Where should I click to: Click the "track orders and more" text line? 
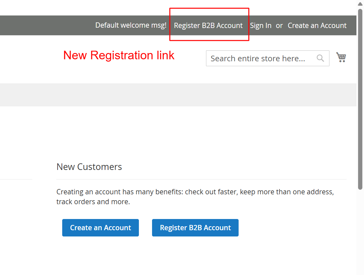point(93,202)
